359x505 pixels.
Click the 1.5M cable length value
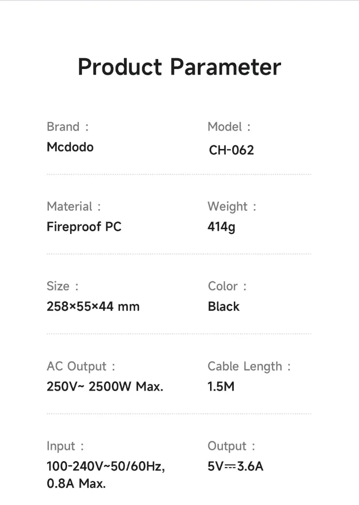(x=221, y=387)
